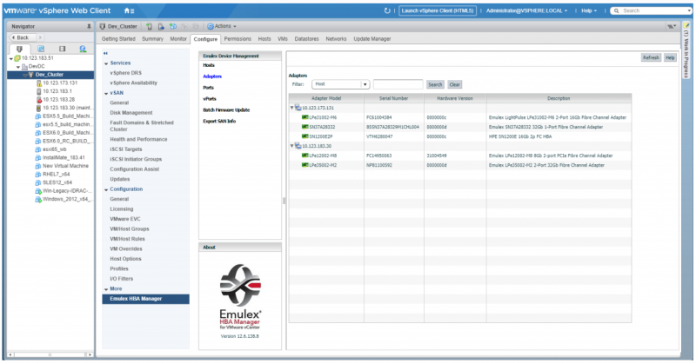
Task: Open the Filter Host dropdown
Action: pyautogui.click(x=340, y=84)
